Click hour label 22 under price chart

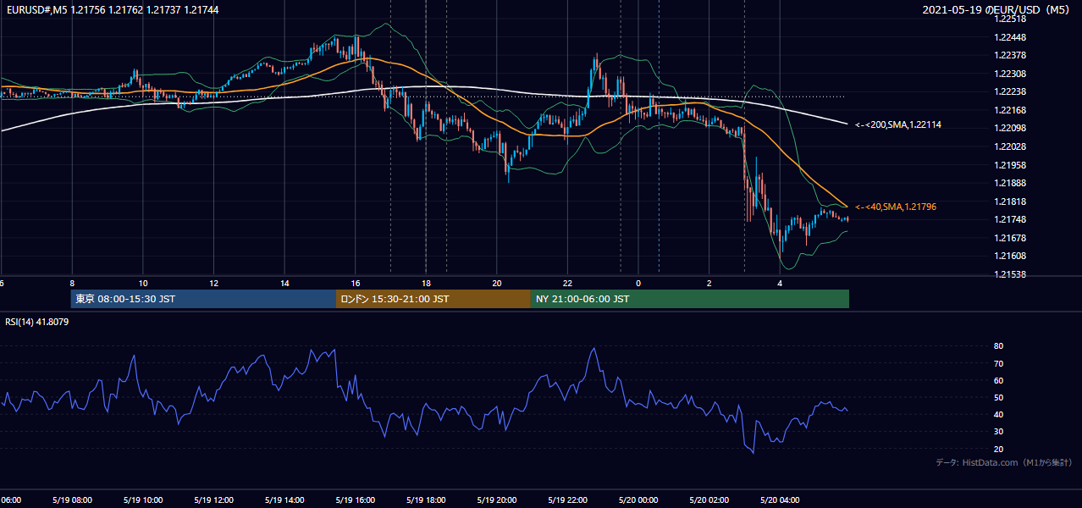568,283
